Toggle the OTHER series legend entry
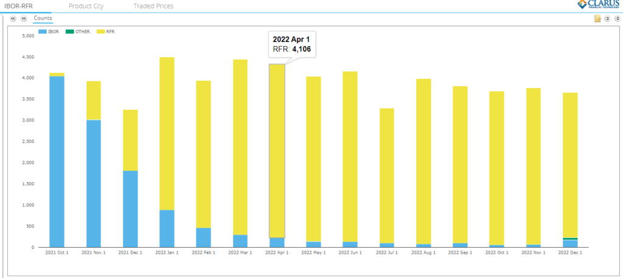623x278 pixels. coord(77,32)
